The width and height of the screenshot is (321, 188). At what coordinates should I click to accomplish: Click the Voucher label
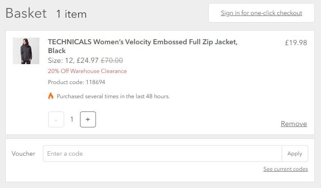pyautogui.click(x=23, y=153)
